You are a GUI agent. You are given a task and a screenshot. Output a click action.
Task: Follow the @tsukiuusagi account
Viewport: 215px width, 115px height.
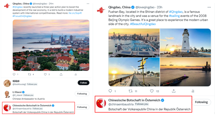pos(84,83)
